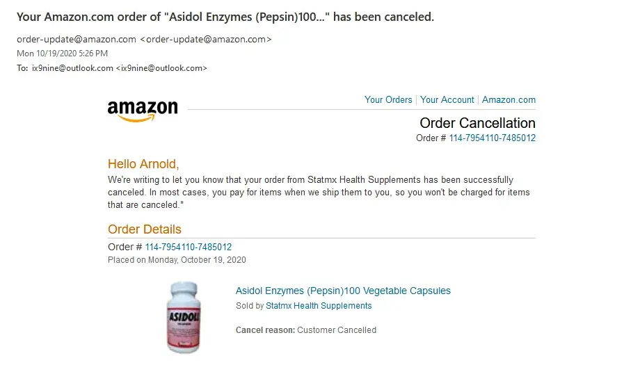
Task: Open order number link in Order Details section
Action: [x=188, y=247]
